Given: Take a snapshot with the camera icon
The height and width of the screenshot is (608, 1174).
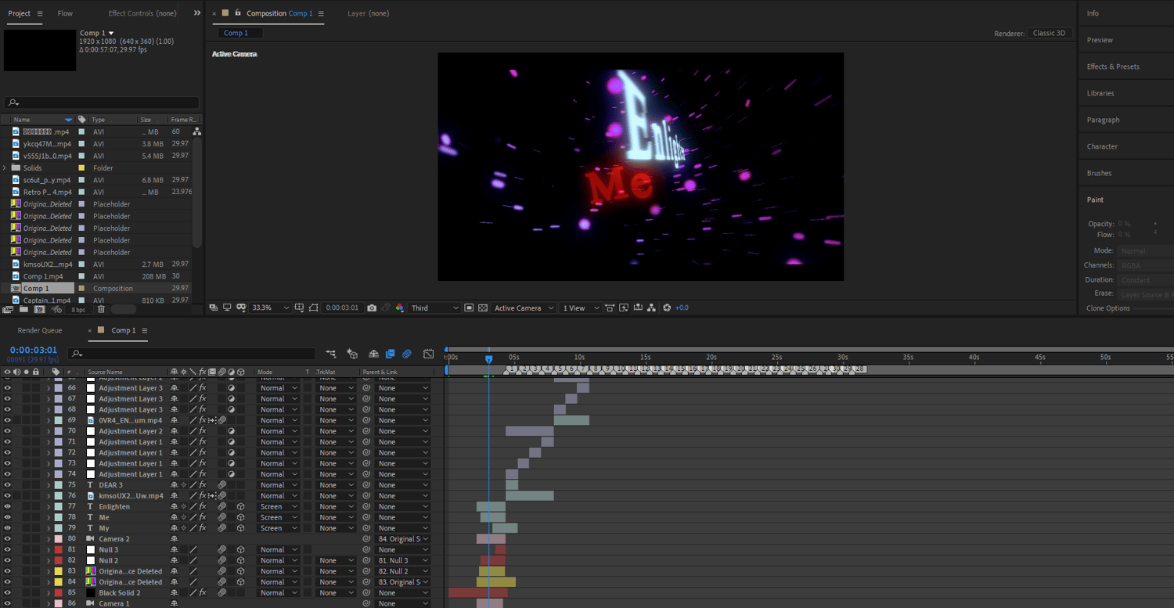Looking at the screenshot, I should coord(372,308).
